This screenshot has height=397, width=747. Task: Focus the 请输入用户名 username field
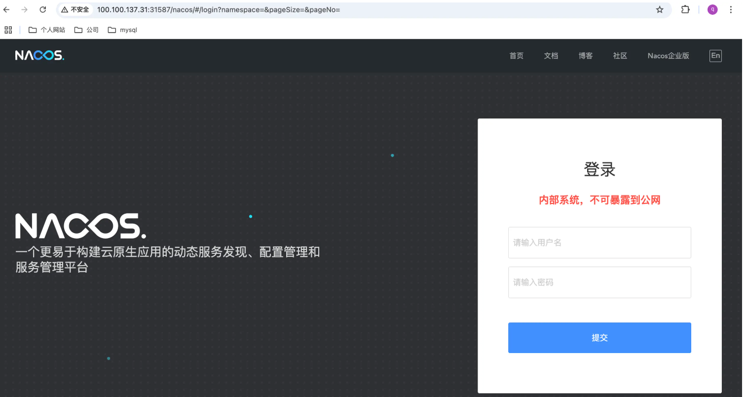pos(599,242)
